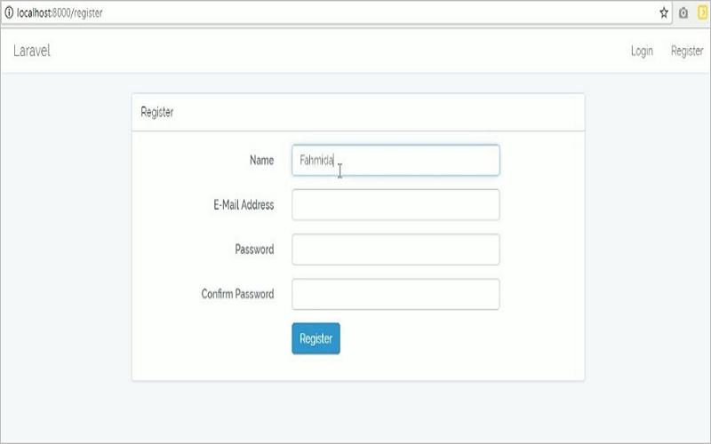Open the Laravel brand home link
Image resolution: width=711 pixels, height=444 pixels.
(x=32, y=51)
